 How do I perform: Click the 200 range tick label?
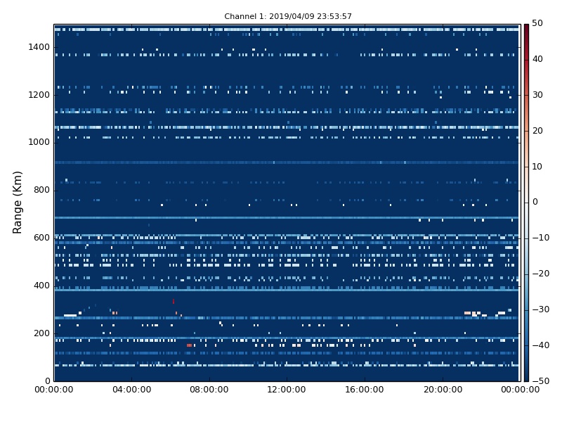point(41,333)
